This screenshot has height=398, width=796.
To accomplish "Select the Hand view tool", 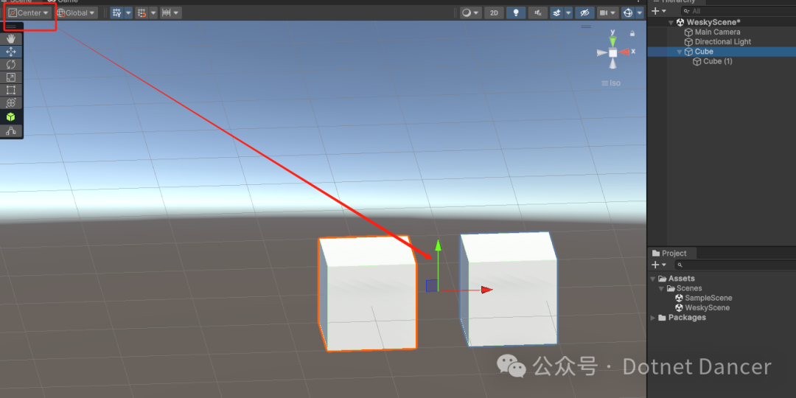I will click(10, 38).
